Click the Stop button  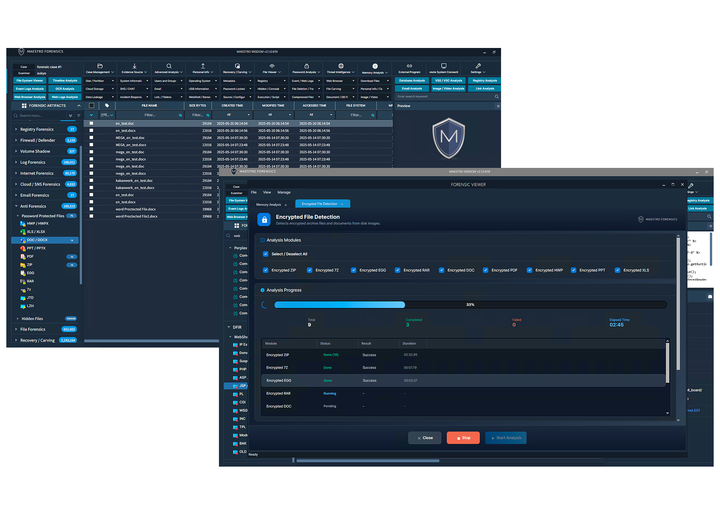pyautogui.click(x=463, y=438)
